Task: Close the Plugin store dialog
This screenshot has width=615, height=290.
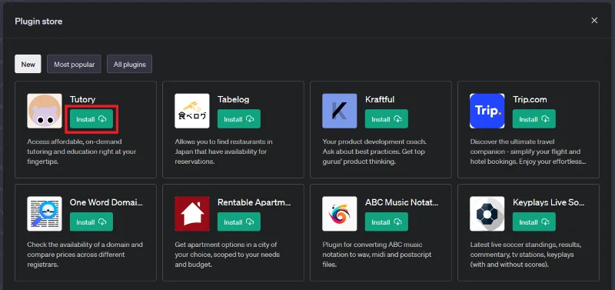Action: [594, 21]
